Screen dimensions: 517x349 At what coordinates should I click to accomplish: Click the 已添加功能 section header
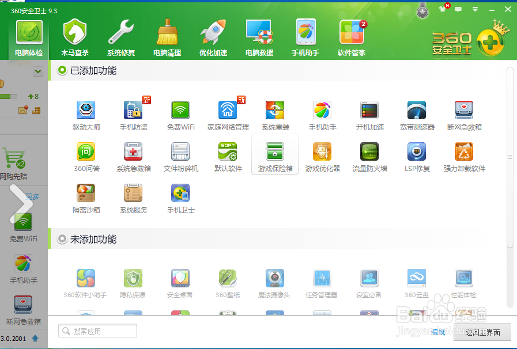tap(93, 70)
